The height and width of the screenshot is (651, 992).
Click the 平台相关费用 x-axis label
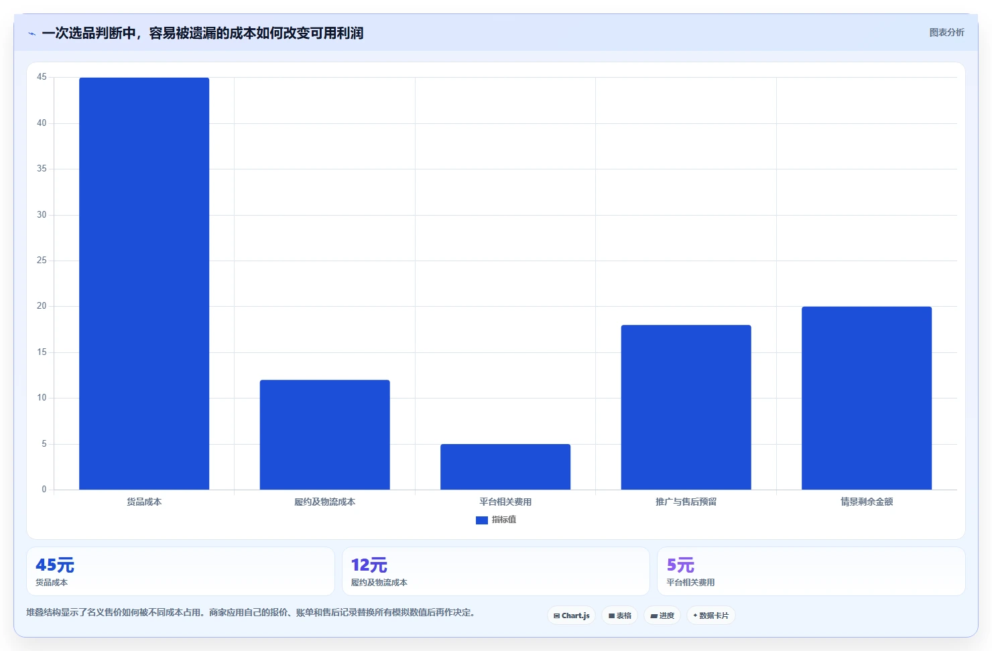[x=505, y=502]
